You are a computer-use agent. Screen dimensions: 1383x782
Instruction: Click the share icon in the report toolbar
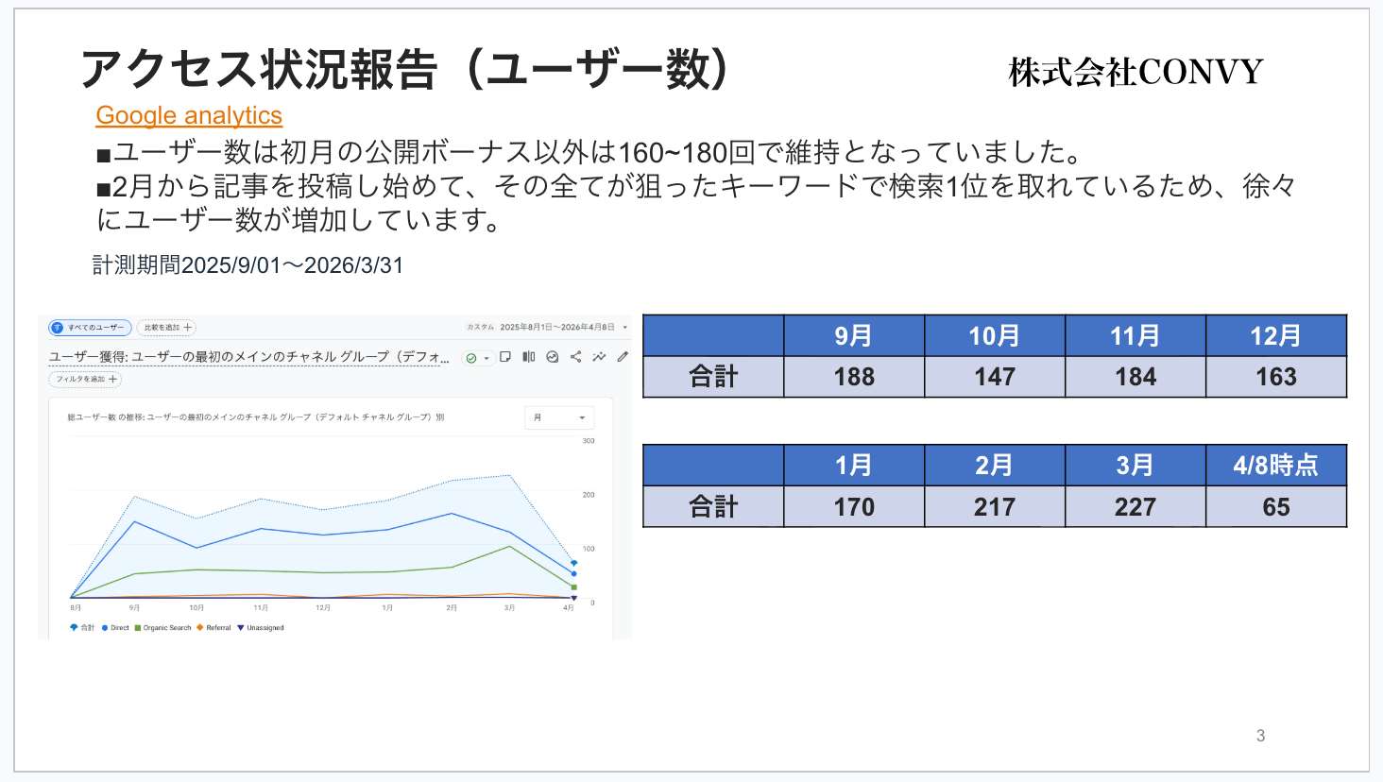(x=576, y=358)
